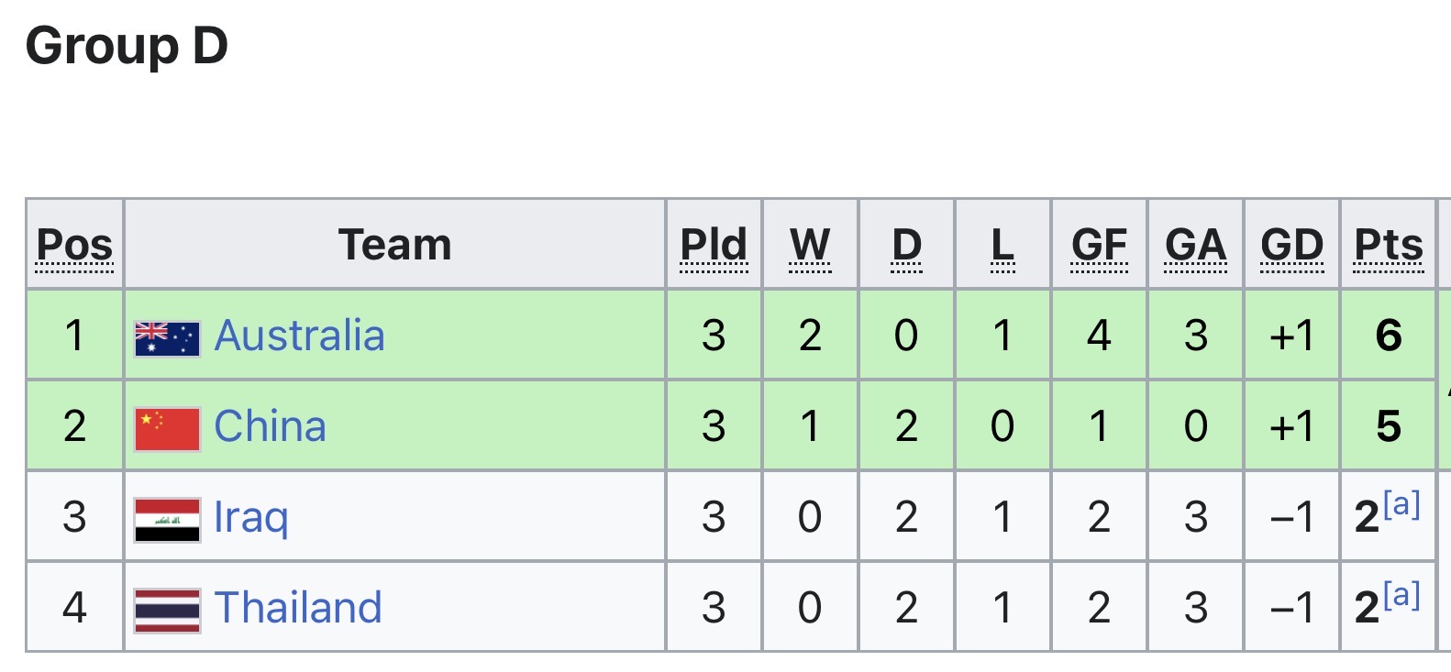Click the Pos column header

point(74,245)
